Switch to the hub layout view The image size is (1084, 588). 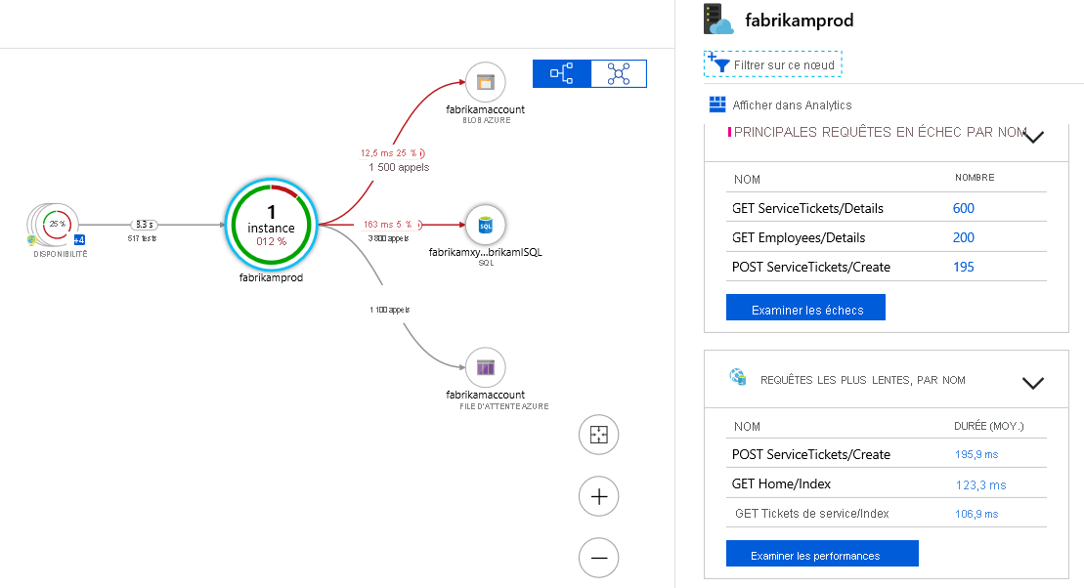point(618,73)
